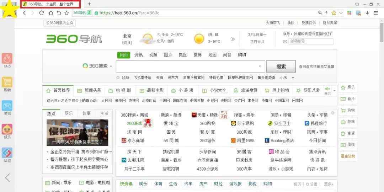The width and height of the screenshot is (384, 192).
Task: Open the 携程旅行 link
Action: (316, 123)
